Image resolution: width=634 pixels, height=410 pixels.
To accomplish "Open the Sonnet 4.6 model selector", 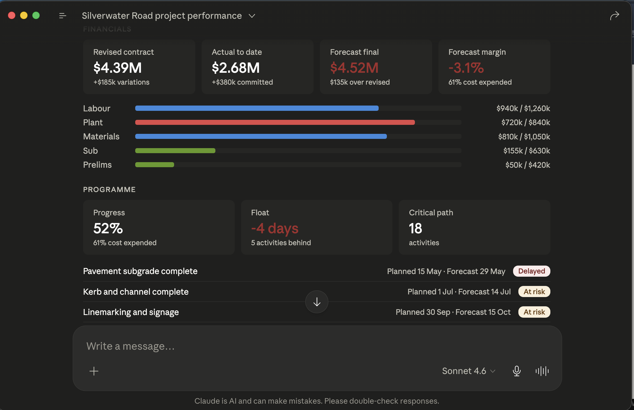I will click(468, 371).
